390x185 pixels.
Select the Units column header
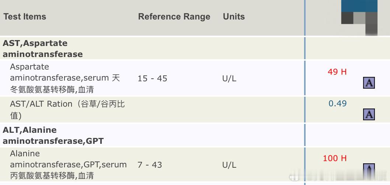(x=234, y=17)
